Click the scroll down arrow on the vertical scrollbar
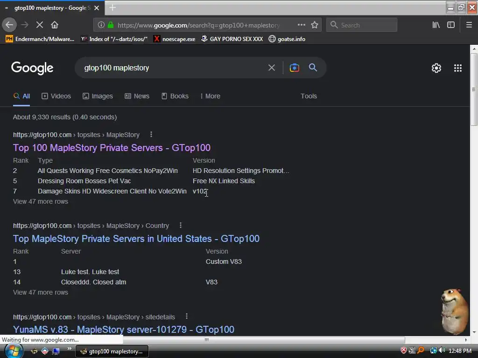478x358 pixels. click(x=474, y=332)
